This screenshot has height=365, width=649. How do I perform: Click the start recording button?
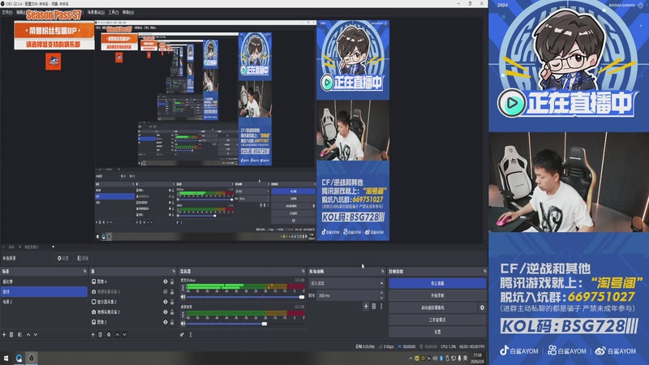[437, 295]
